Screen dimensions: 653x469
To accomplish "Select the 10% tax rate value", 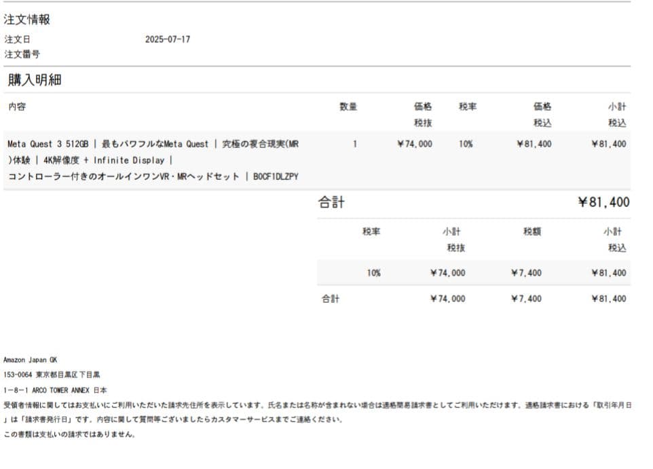I will pos(465,144).
